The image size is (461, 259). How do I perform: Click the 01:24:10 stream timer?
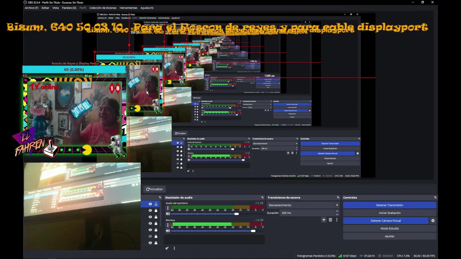point(370,256)
